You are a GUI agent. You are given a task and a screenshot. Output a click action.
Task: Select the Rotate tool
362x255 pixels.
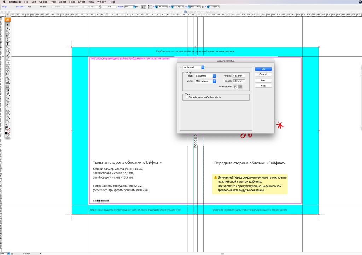pos(8,63)
